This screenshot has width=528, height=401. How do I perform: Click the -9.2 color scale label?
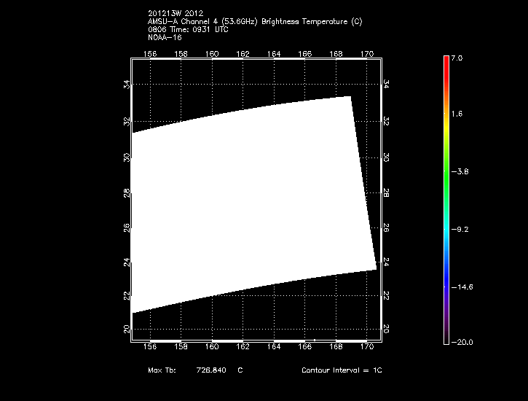click(x=460, y=229)
